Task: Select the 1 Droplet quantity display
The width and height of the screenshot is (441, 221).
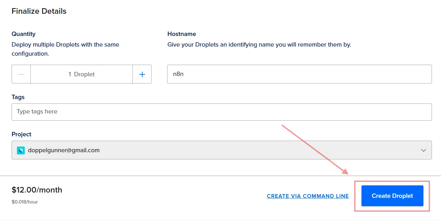Action: (x=81, y=74)
